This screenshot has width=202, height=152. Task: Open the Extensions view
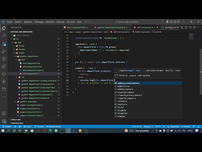click(4, 66)
